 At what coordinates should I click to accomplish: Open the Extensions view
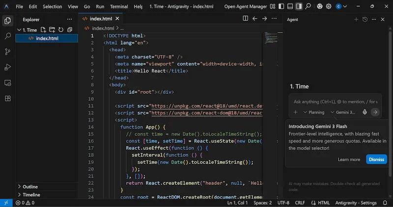point(7,98)
